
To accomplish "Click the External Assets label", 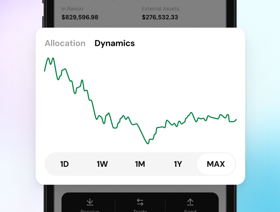I will 160,9.
